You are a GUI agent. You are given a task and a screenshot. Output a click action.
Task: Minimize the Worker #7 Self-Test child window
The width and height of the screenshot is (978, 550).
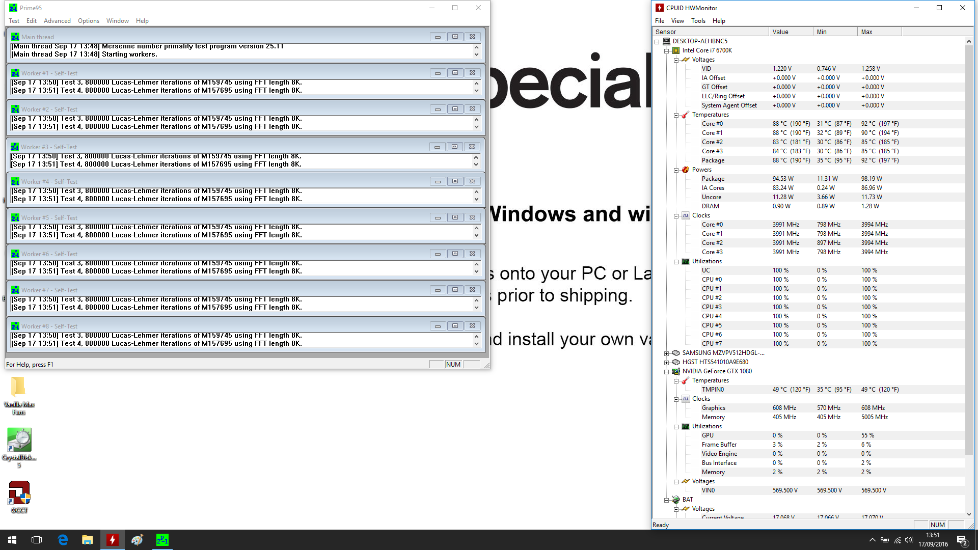[x=438, y=290]
